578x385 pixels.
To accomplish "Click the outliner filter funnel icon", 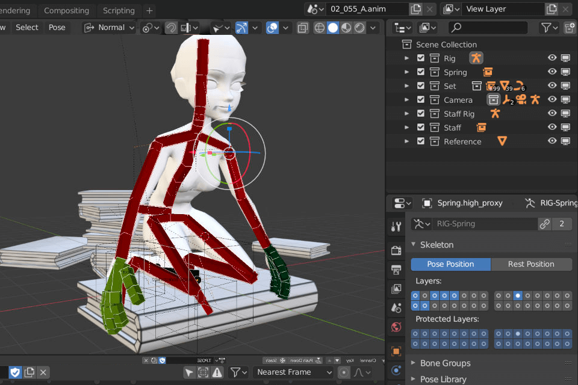I will (x=545, y=28).
